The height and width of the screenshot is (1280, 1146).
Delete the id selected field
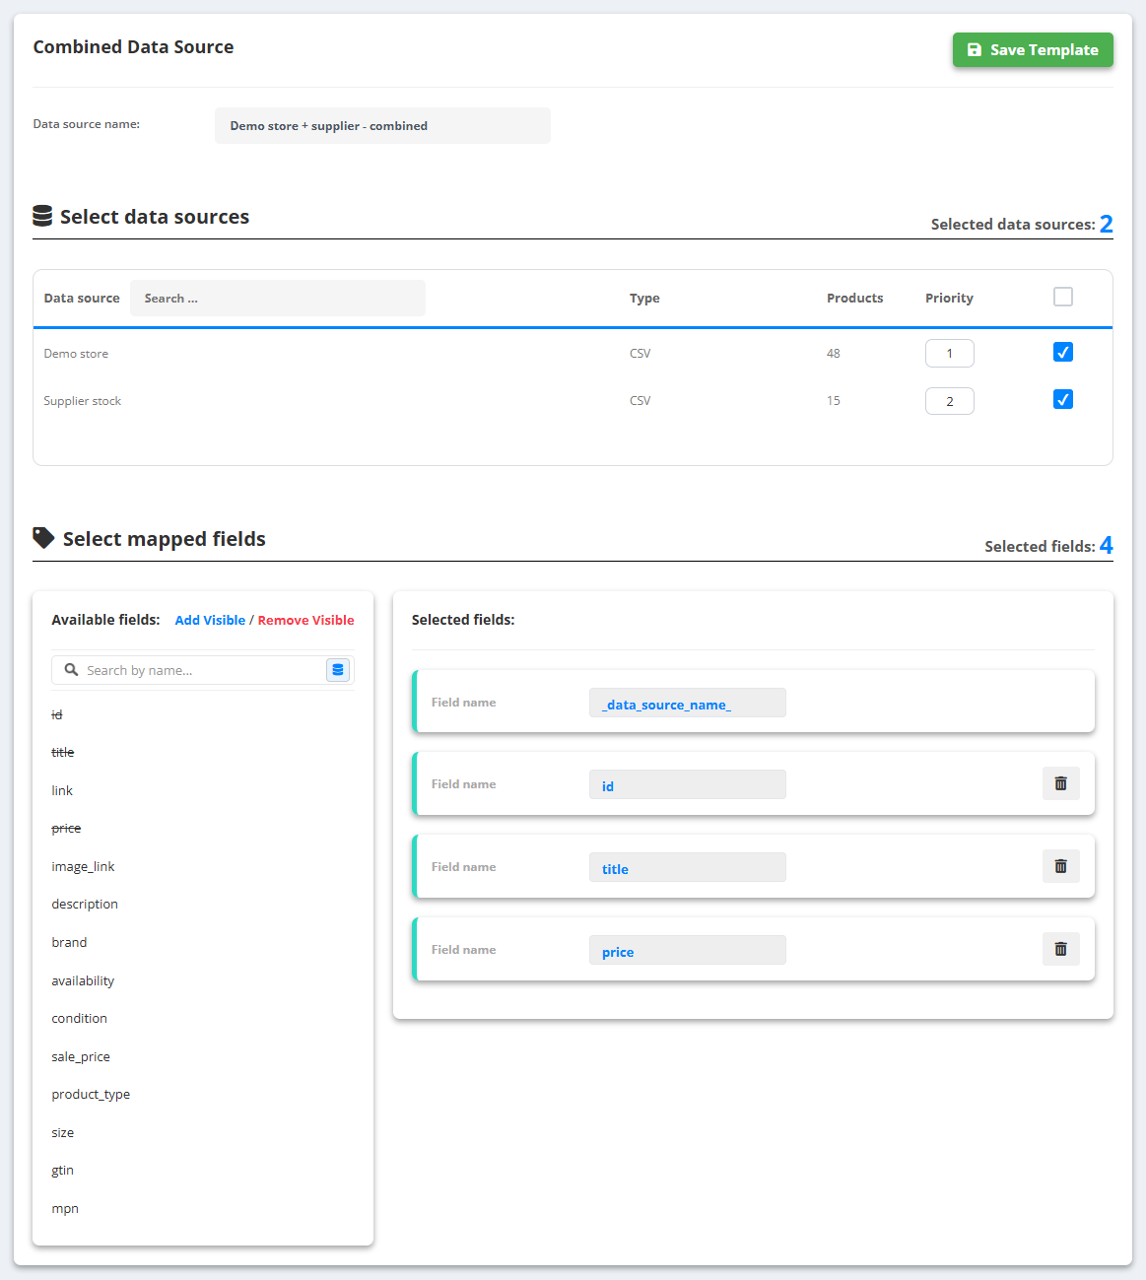(x=1061, y=783)
